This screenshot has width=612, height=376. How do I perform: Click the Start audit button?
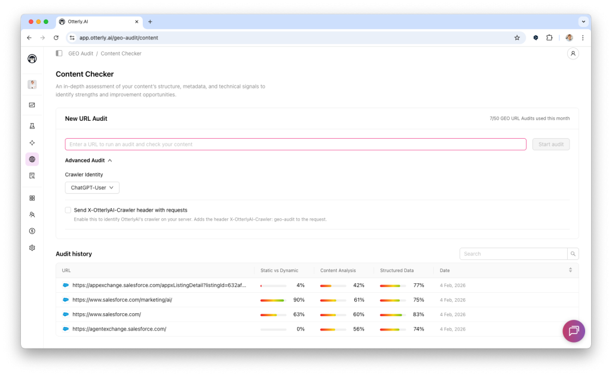click(x=550, y=145)
